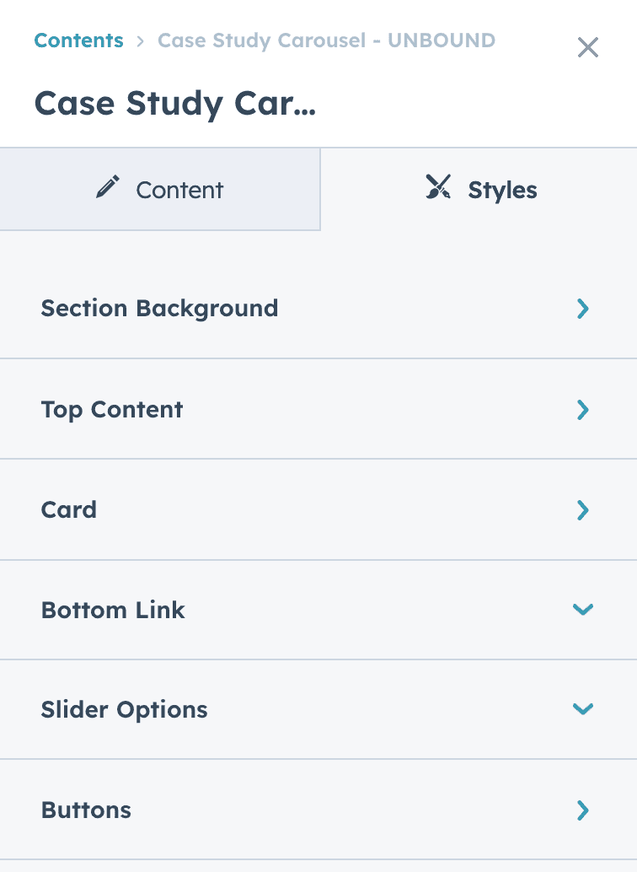Click the brush icon on the Styles tab

pos(437,188)
